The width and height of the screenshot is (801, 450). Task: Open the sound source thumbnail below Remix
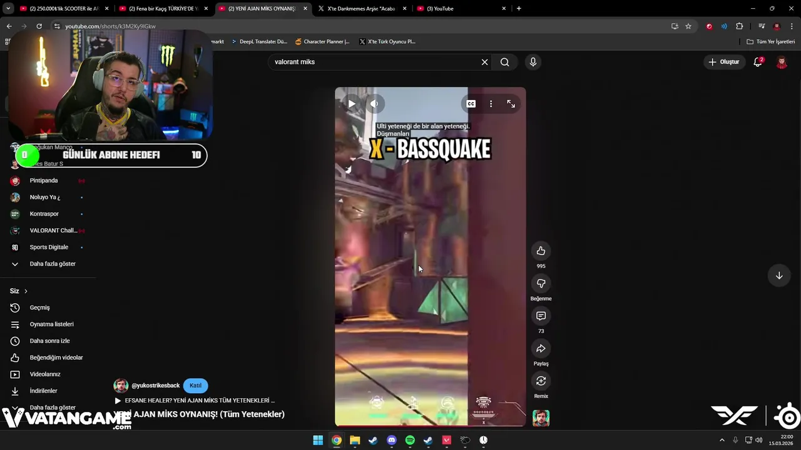pos(541,418)
